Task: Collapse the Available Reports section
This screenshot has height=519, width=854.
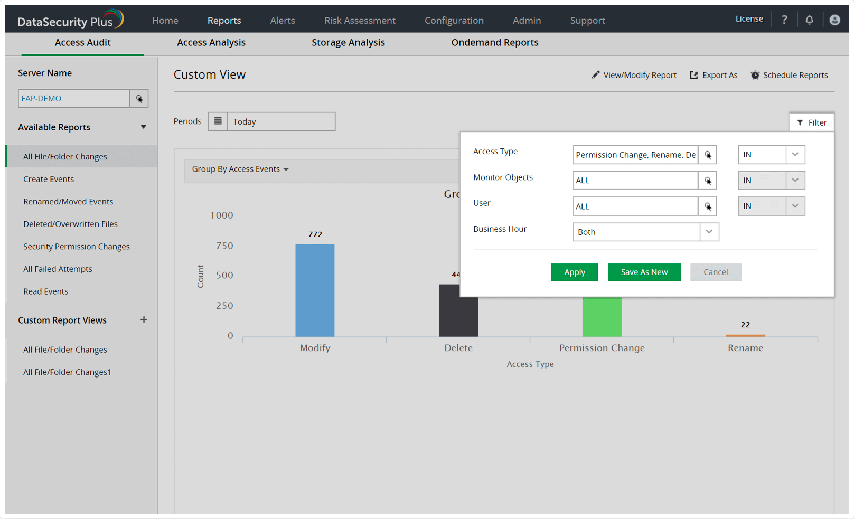Action: [143, 127]
